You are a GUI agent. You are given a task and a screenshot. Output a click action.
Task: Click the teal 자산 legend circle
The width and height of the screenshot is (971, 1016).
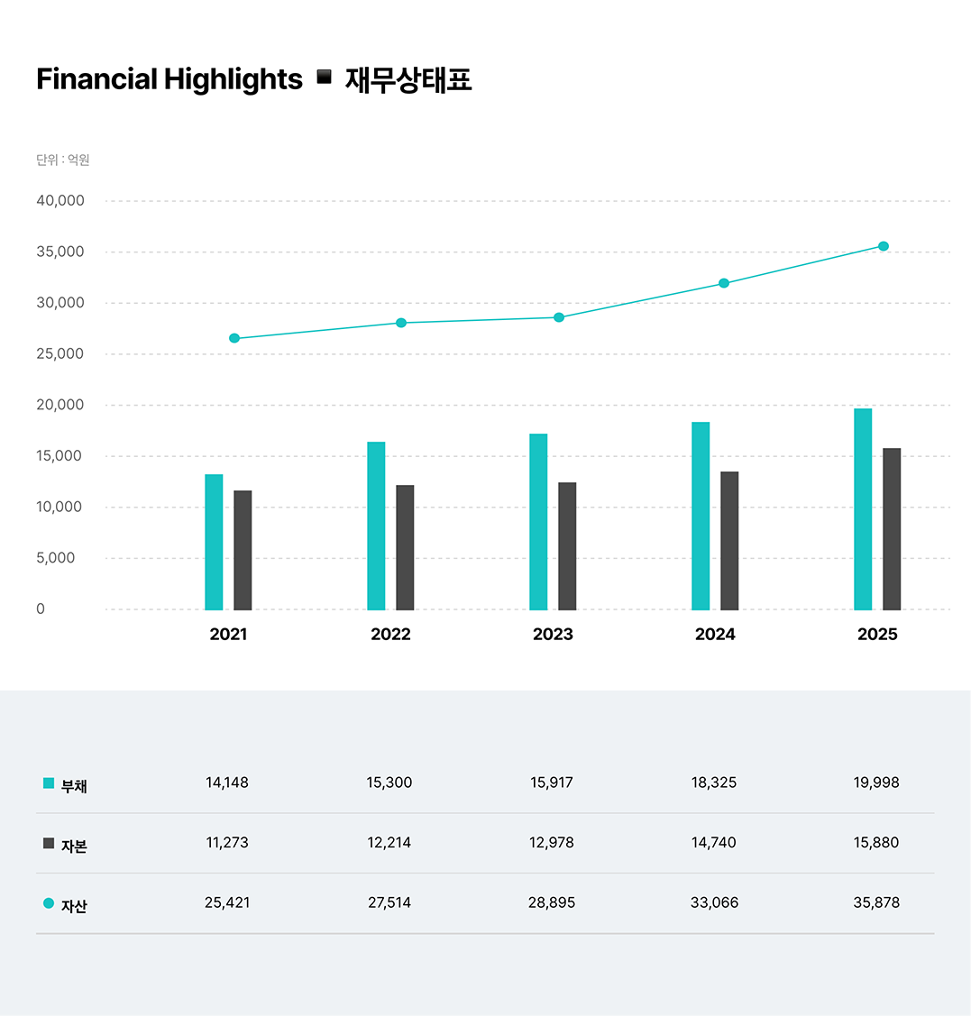49,903
